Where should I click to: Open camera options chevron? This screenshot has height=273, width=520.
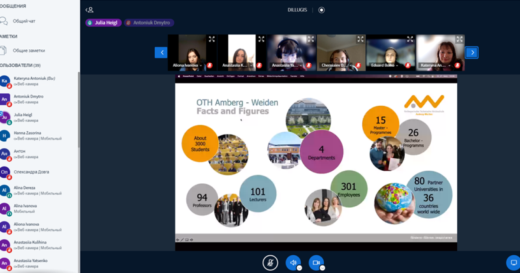point(322,268)
